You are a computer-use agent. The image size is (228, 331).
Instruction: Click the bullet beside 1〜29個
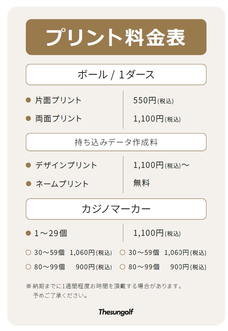tap(29, 233)
